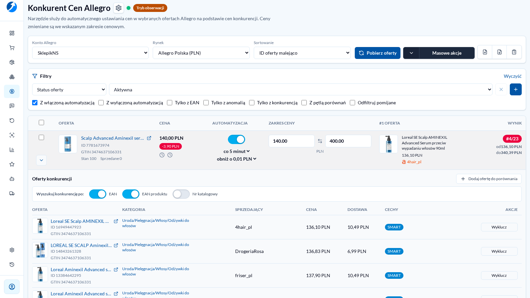530x298 pixels.
Task: Open the 'Scalp Advanced Aminexil ser…' offer link
Action: [x=113, y=138]
